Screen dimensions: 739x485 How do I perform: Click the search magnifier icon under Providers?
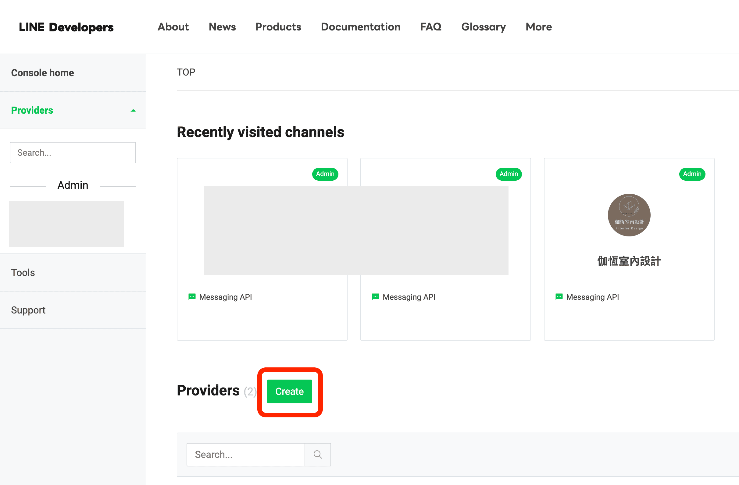[318, 455]
